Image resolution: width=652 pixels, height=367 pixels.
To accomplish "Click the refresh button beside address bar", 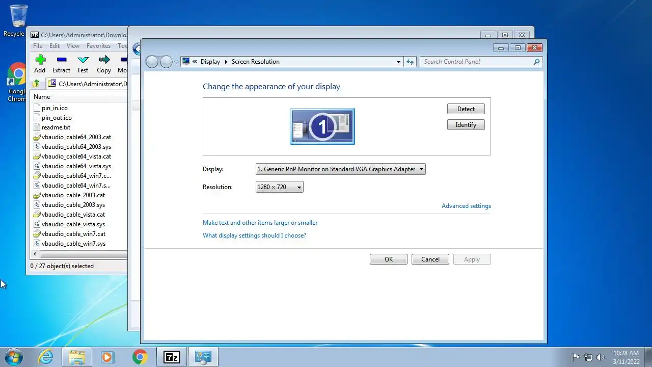I will 410,62.
